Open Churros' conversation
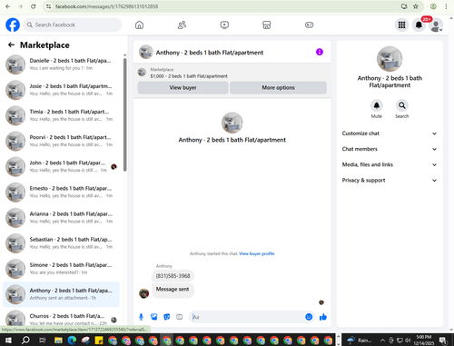This screenshot has width=454, height=346. 61,318
